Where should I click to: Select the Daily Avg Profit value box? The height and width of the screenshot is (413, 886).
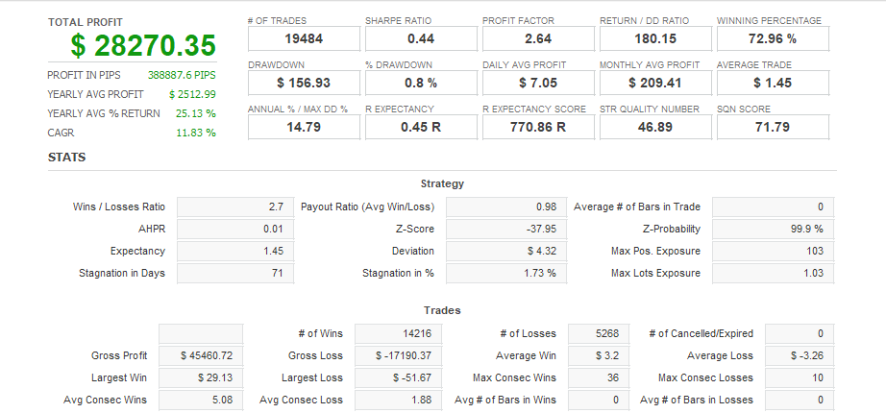tap(538, 83)
